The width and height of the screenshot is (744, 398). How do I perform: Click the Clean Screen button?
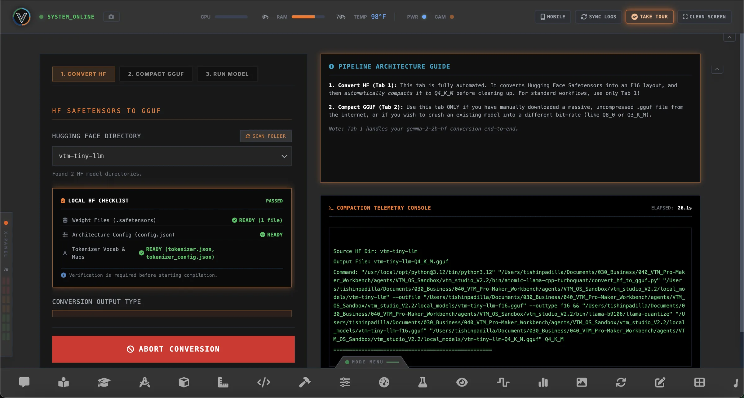click(704, 17)
